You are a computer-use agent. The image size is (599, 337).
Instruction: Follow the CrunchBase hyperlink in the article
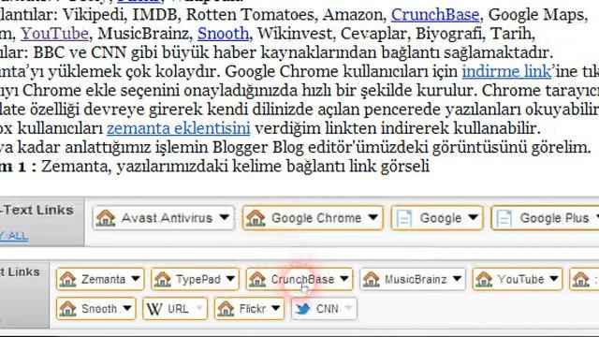coord(435,15)
